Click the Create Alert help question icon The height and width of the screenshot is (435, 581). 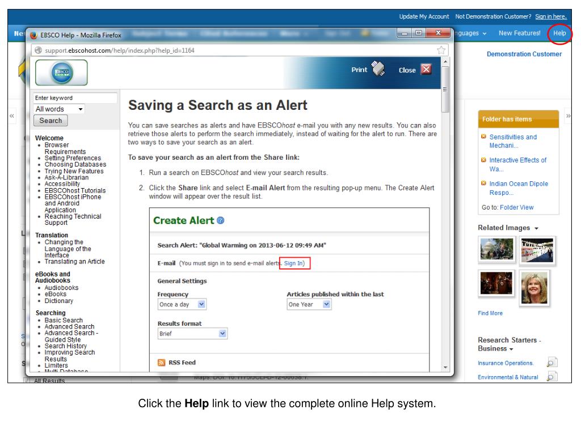(x=221, y=220)
